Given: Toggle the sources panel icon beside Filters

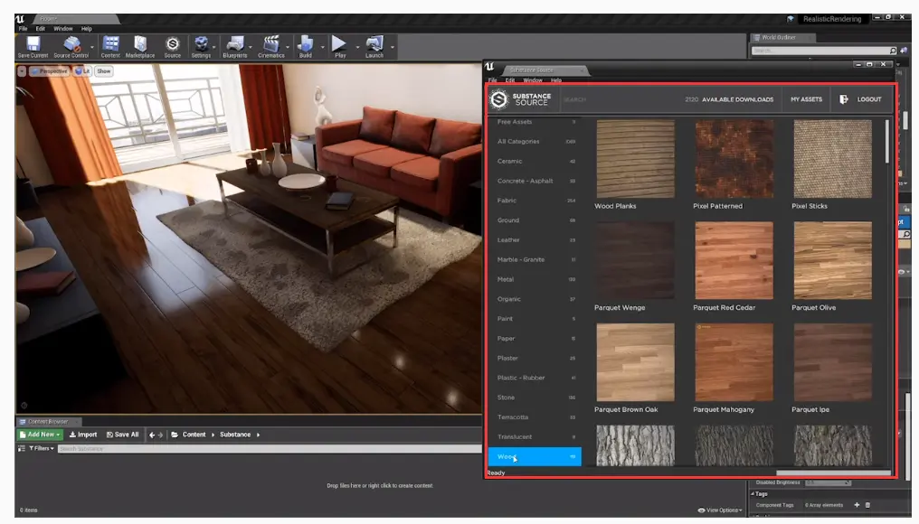Looking at the screenshot, I should [x=22, y=448].
